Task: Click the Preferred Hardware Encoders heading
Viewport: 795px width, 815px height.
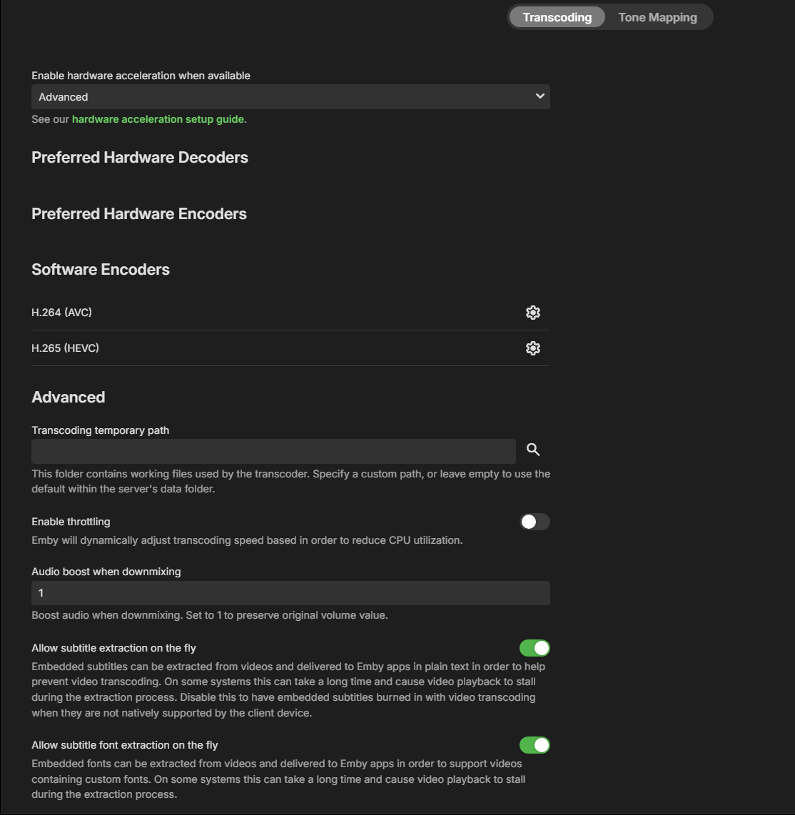Action: 139,213
